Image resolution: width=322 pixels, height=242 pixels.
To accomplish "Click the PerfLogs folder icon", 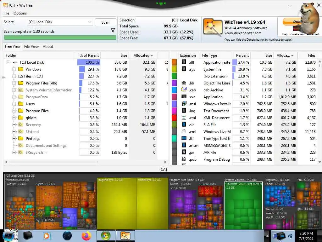I will pos(21,139).
